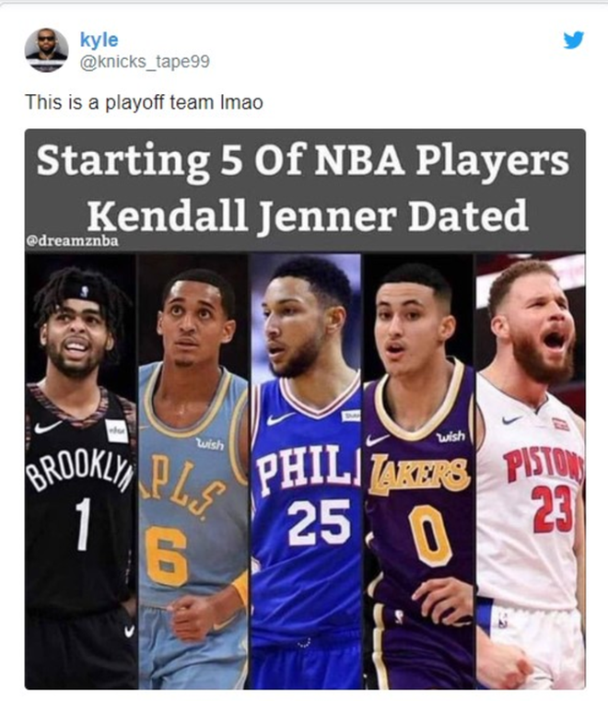608x701 pixels.
Task: Open the Phila number 25 player panel
Action: (306, 472)
